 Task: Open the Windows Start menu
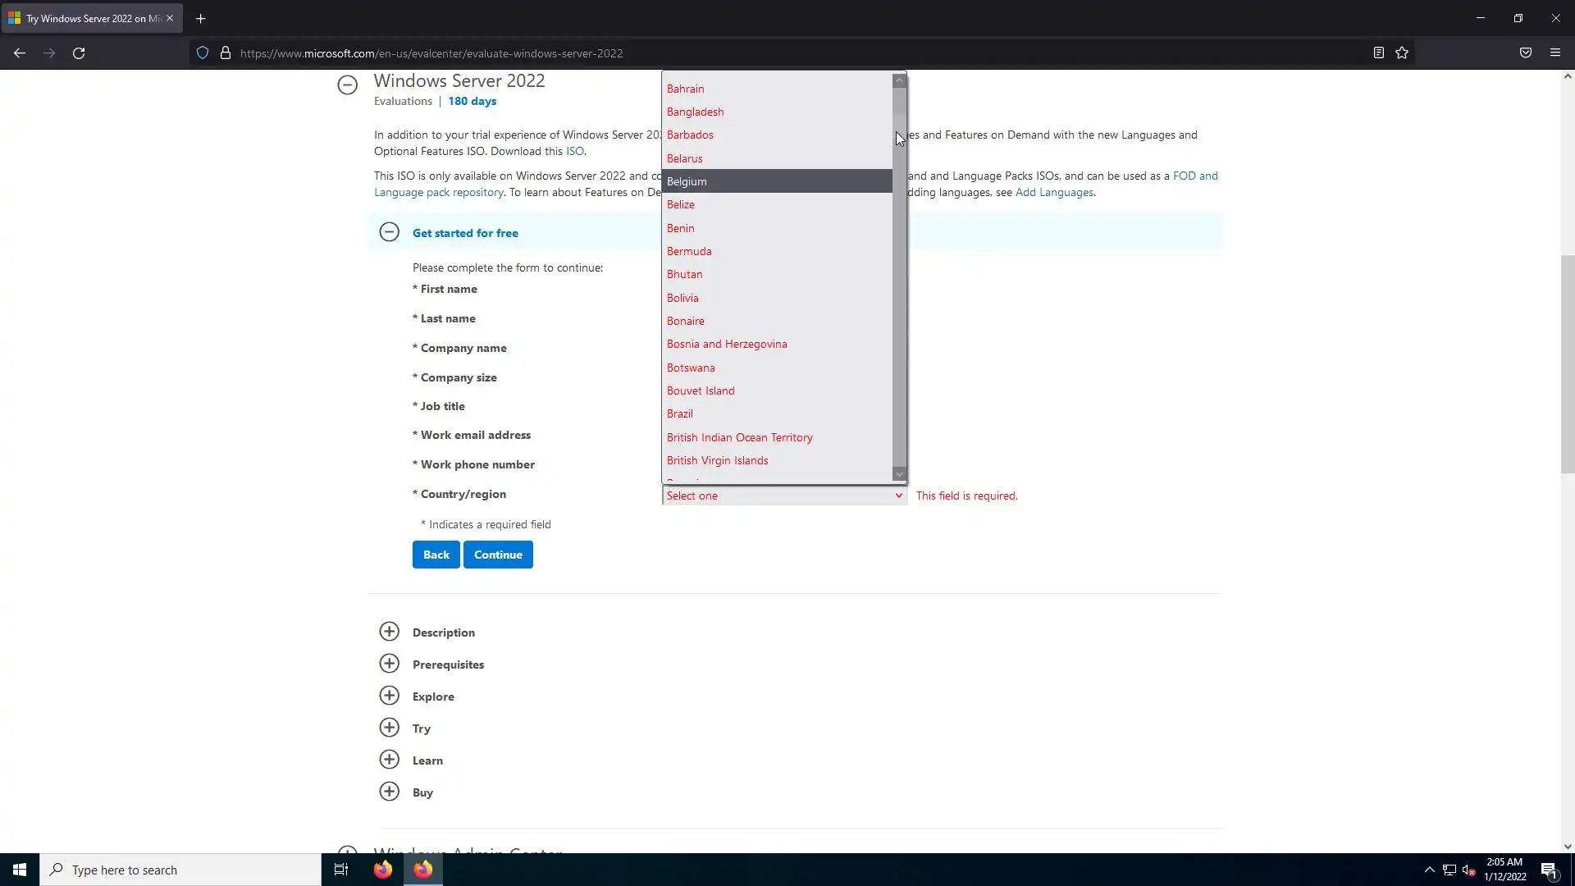[x=20, y=870]
